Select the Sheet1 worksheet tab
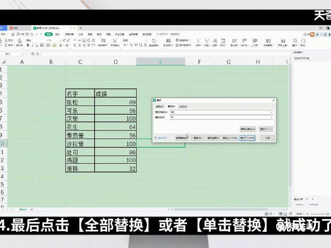Screen dimensions: 331x248 click(x=23, y=209)
